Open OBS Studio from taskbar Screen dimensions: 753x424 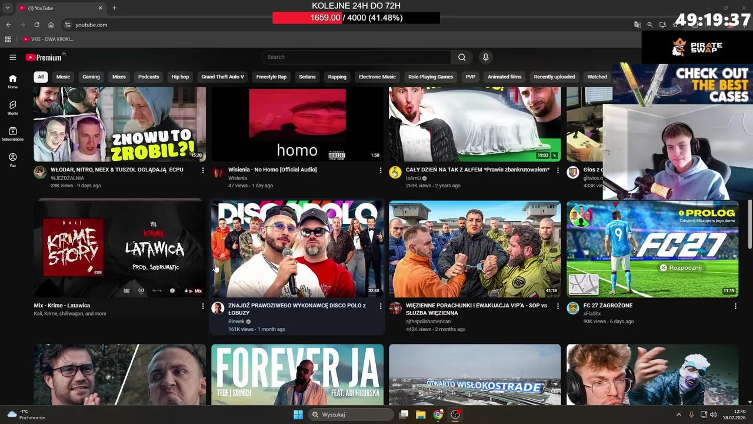(x=455, y=415)
